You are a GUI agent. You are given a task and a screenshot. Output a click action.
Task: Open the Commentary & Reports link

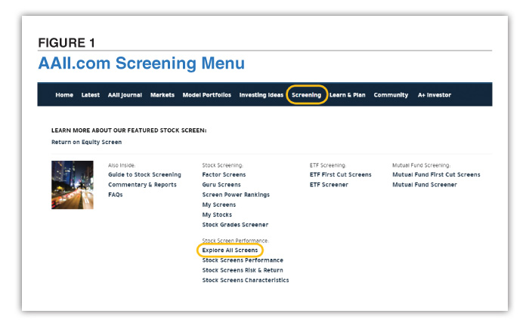click(x=142, y=185)
